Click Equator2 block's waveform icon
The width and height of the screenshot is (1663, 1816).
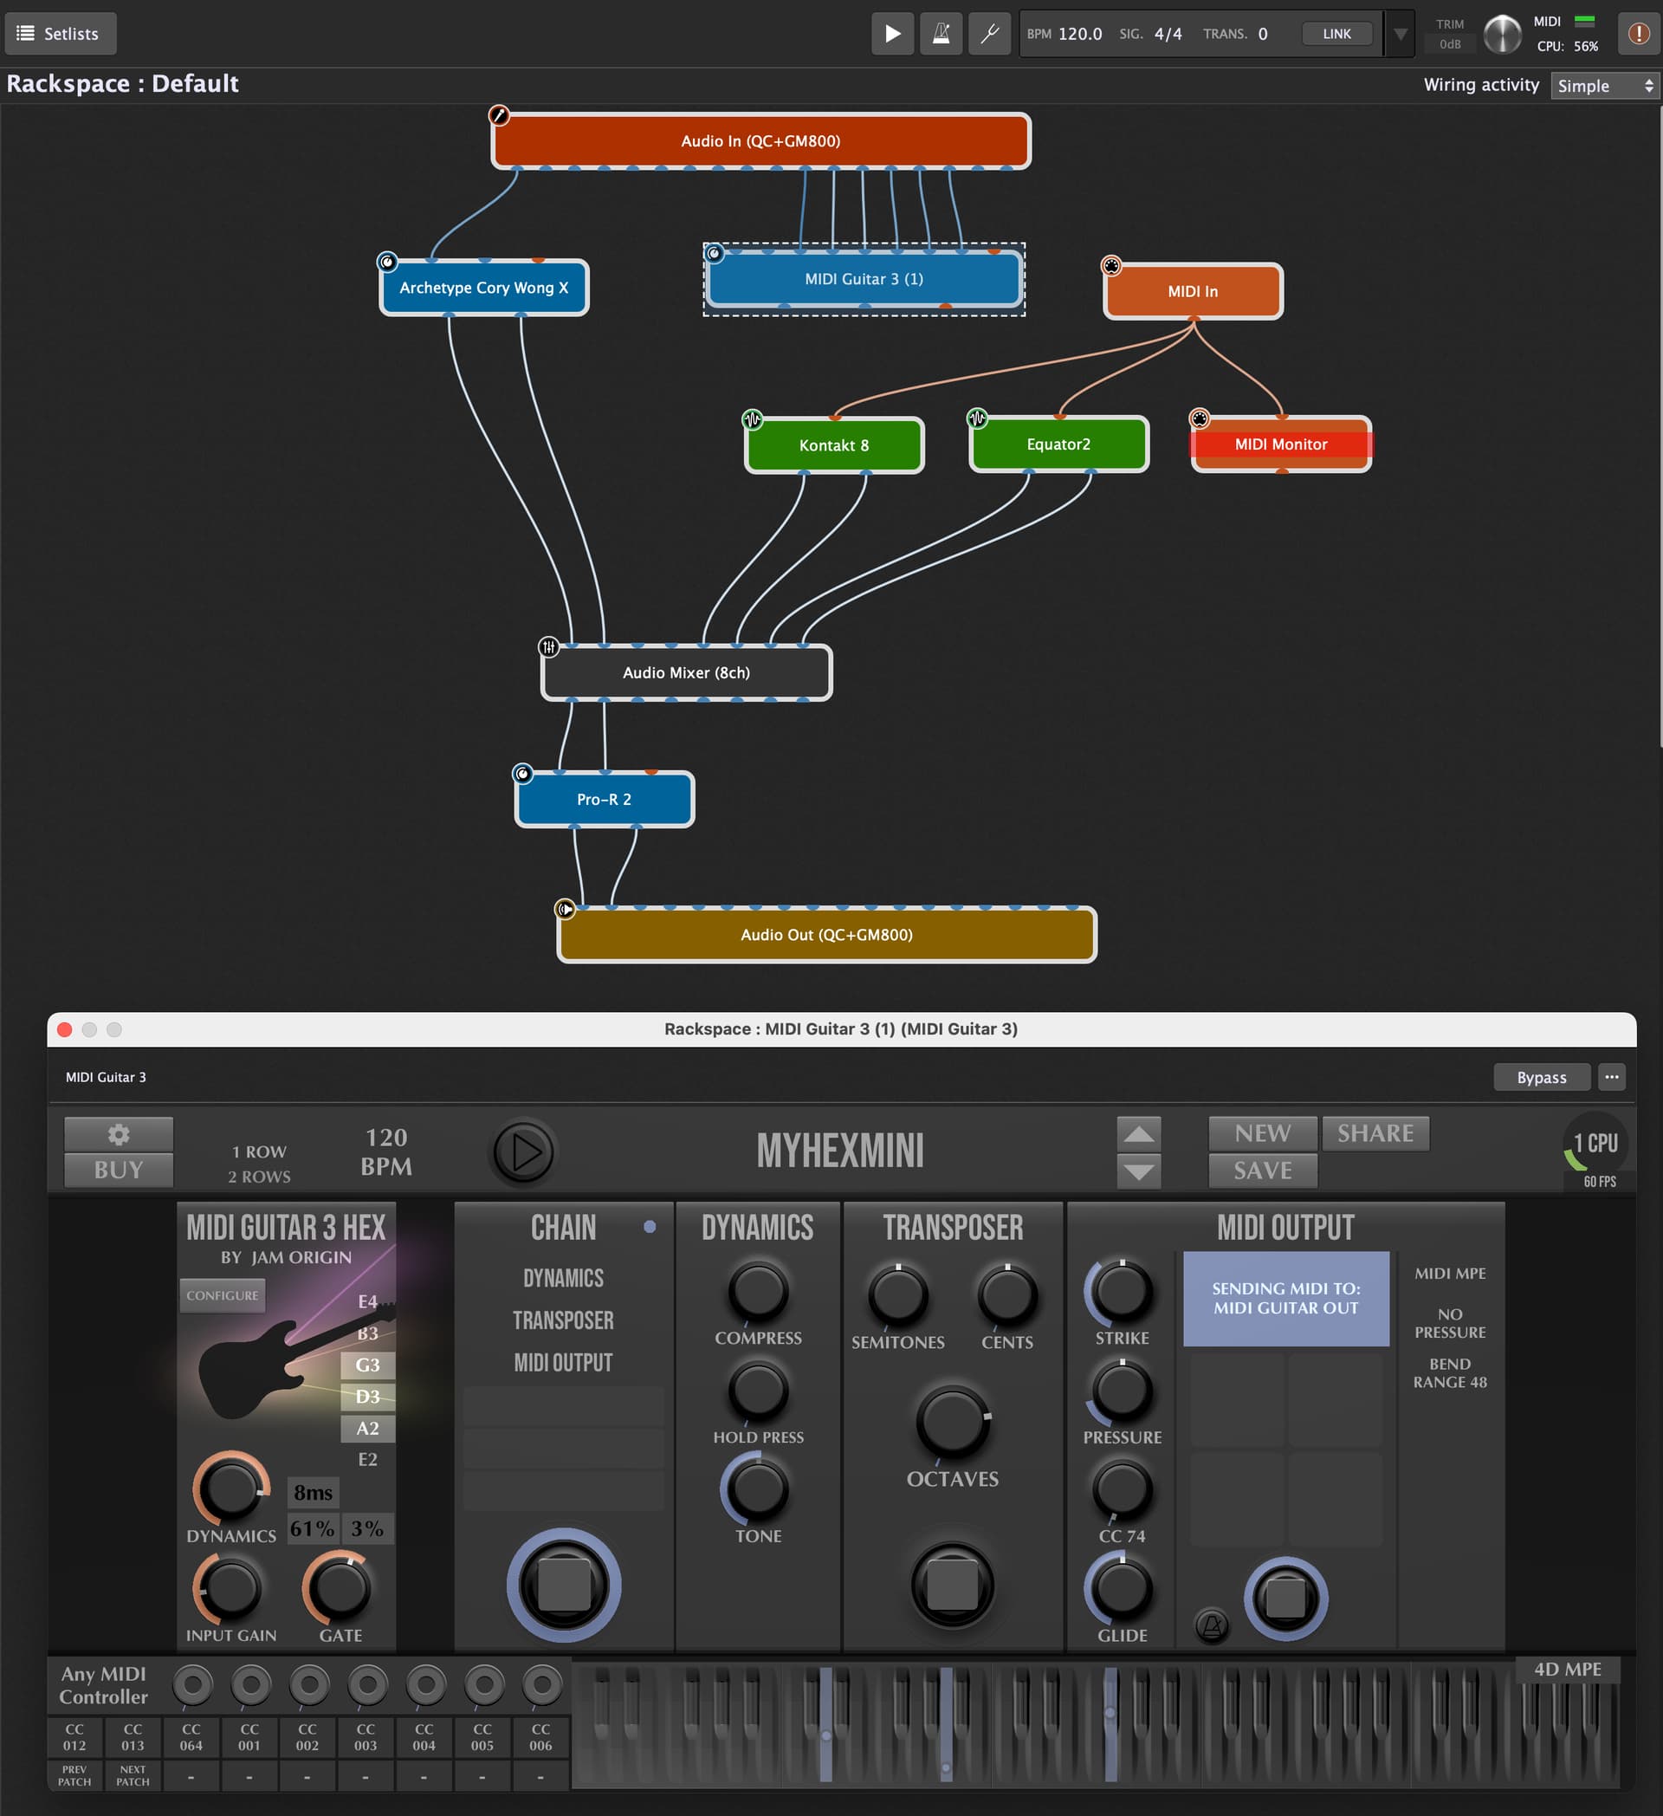click(x=977, y=418)
